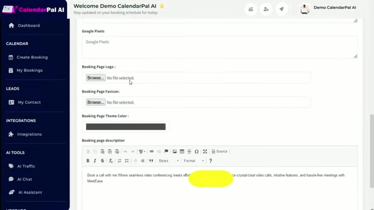
Task: Click the rocket header icon
Action: click(x=282, y=9)
